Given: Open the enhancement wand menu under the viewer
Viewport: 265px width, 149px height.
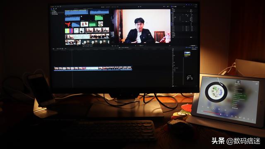Looking at the screenshot, I should click(115, 46).
